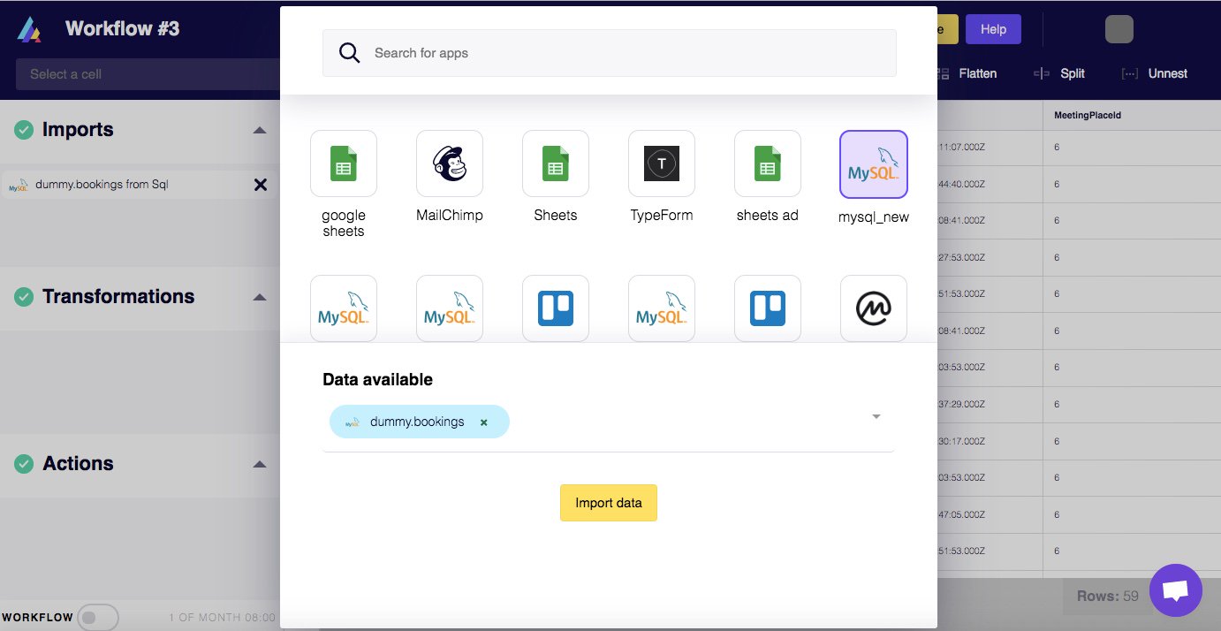Open the chat support bubble
The width and height of the screenshot is (1221, 631).
click(1176, 590)
